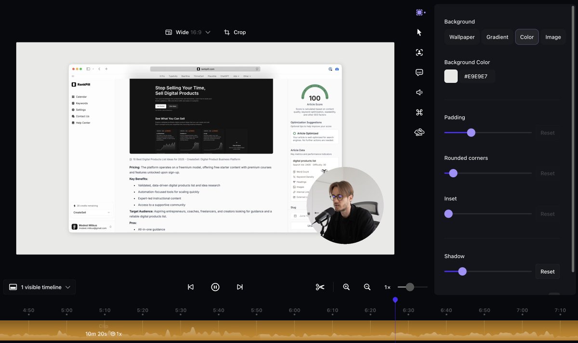Click the timeline playhead marker
Image resolution: width=578 pixels, height=343 pixels.
[x=395, y=300]
